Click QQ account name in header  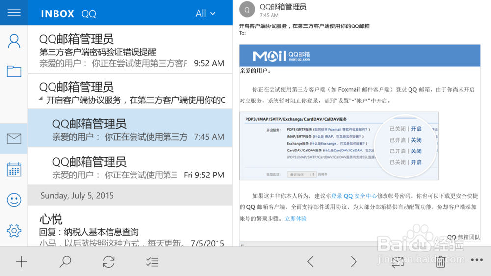click(x=89, y=14)
